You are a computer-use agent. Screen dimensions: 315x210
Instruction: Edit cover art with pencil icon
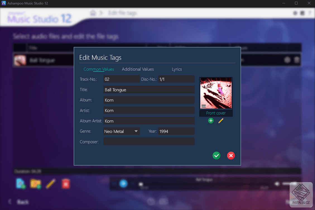click(x=221, y=121)
